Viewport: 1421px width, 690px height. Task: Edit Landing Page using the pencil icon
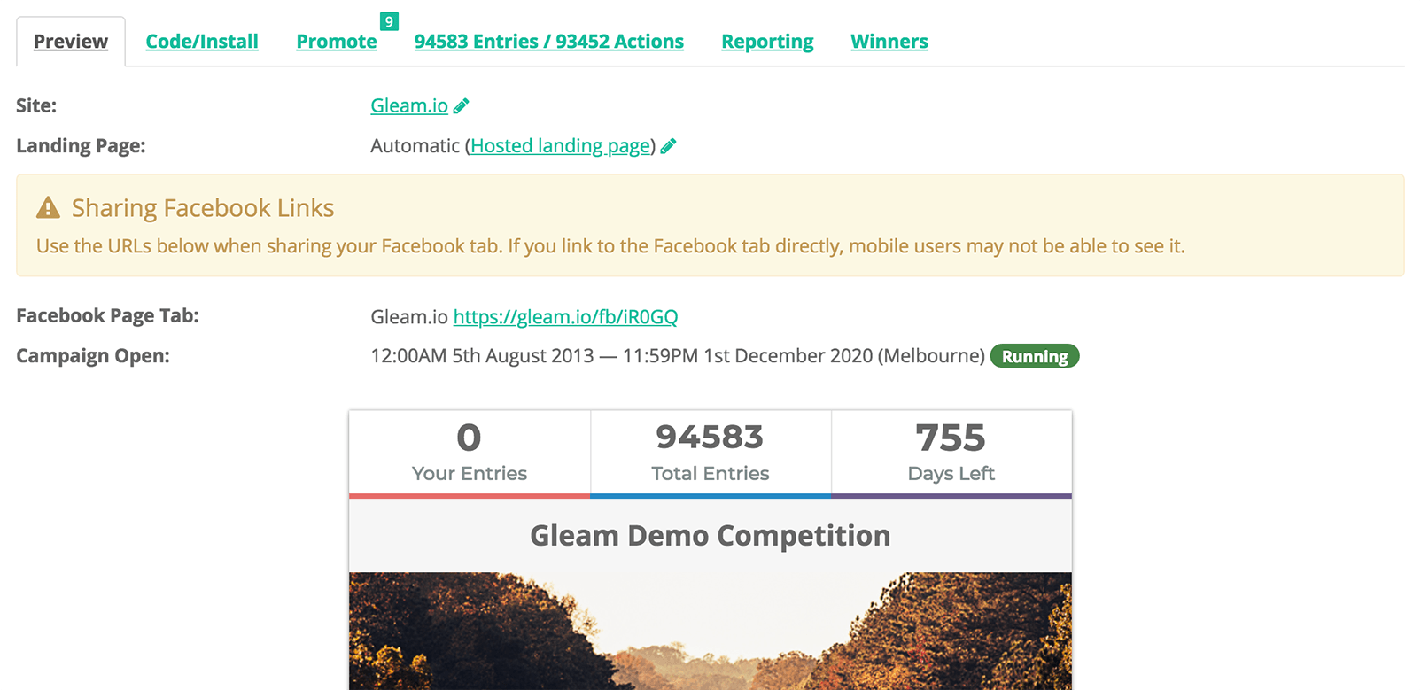pos(669,146)
